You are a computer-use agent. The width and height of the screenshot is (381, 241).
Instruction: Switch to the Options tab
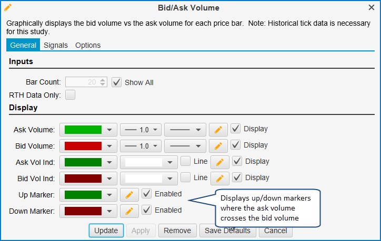(x=88, y=45)
